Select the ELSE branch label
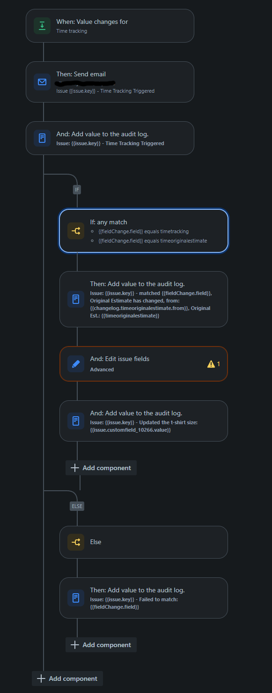The height and width of the screenshot is (693, 272). click(x=77, y=506)
